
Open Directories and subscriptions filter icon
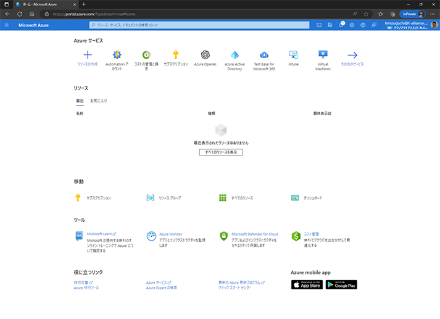(x=330, y=25)
